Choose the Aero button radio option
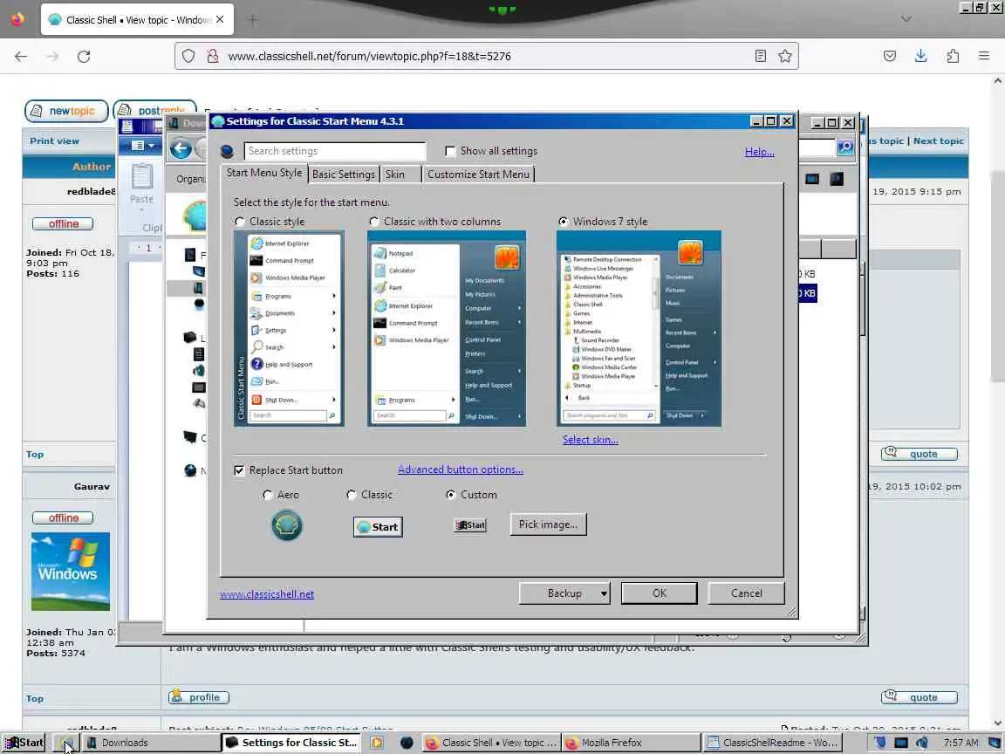This screenshot has height=754, width=1005. pyautogui.click(x=267, y=495)
